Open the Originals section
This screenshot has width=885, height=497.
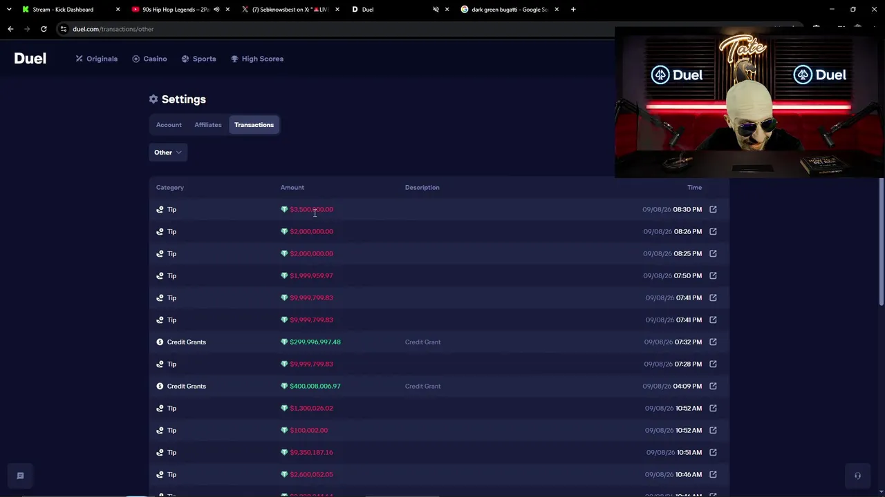tap(97, 59)
